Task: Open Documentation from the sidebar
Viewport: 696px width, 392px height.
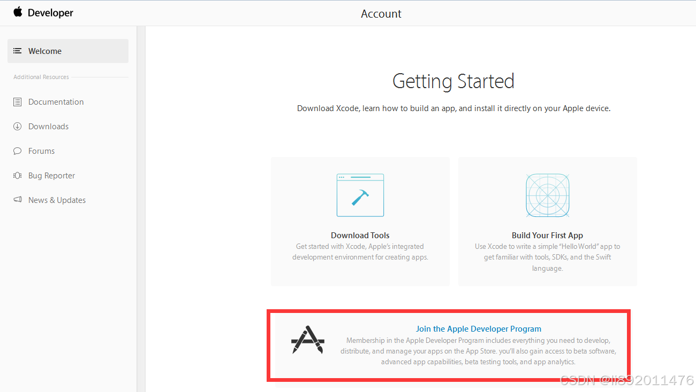Action: coord(56,102)
